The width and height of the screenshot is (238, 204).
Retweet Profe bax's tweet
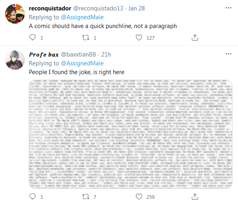tap(86, 196)
